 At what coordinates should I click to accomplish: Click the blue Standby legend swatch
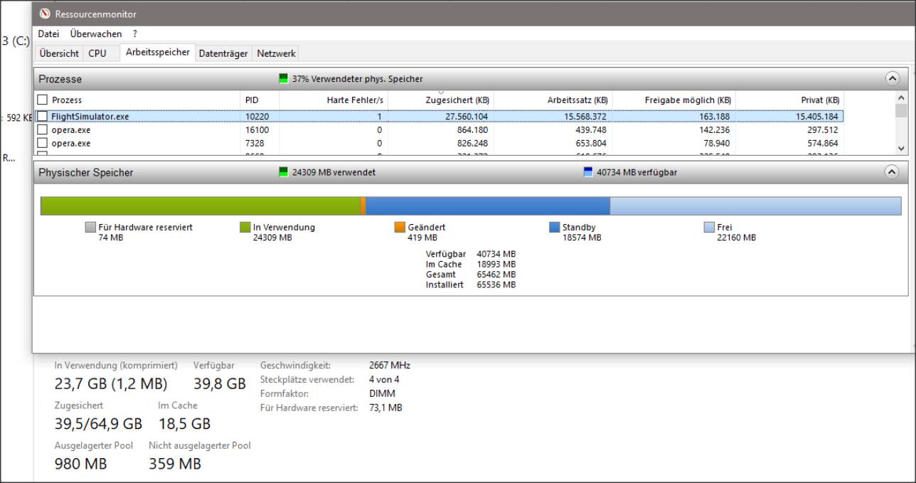[554, 227]
